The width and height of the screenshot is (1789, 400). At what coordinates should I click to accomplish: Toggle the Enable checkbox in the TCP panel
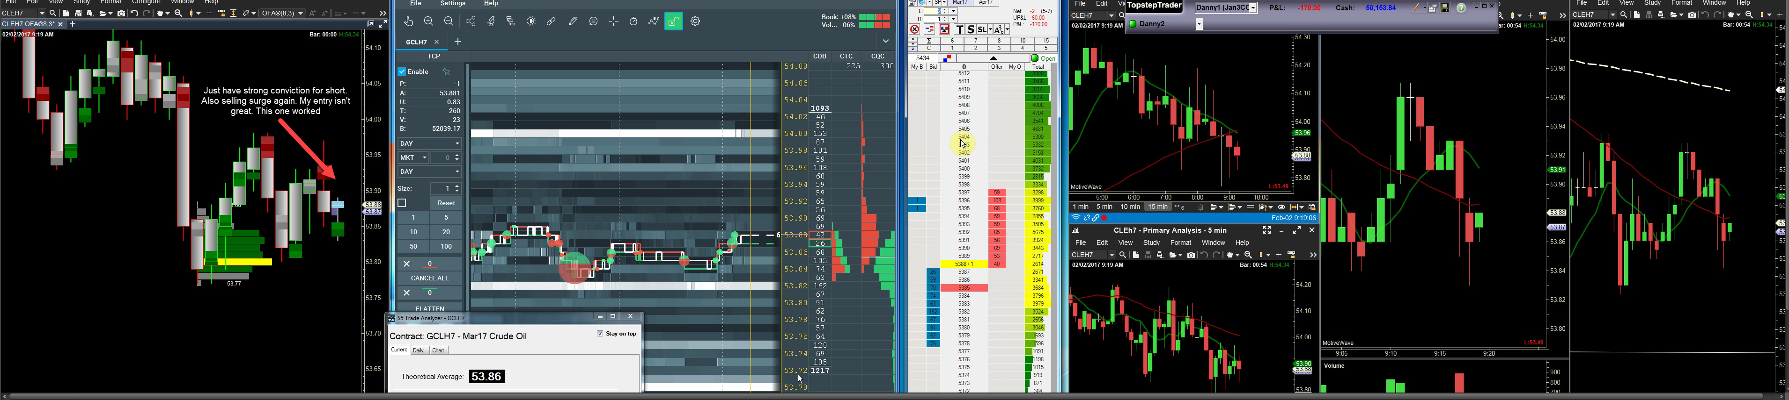pyautogui.click(x=402, y=72)
